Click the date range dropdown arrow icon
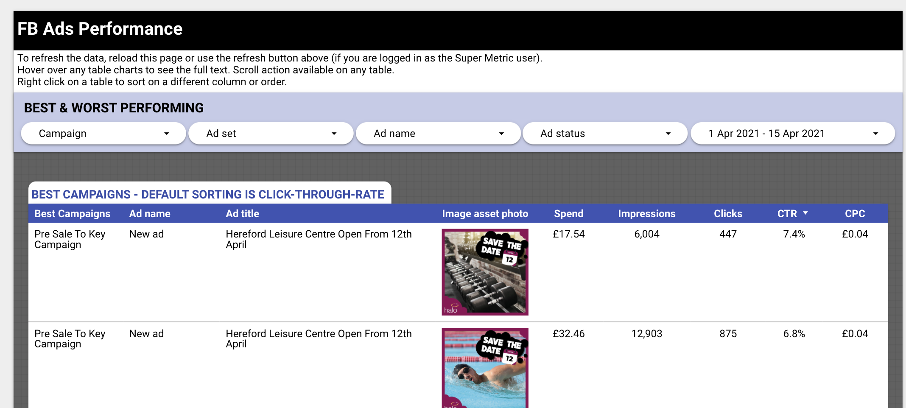 coord(877,133)
